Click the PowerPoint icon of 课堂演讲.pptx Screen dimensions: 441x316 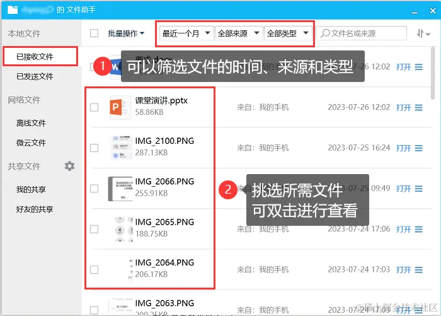point(120,107)
